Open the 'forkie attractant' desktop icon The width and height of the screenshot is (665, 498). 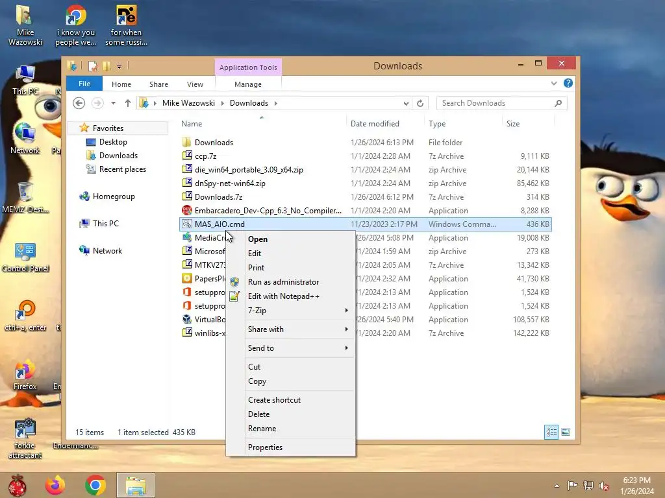pos(25,439)
